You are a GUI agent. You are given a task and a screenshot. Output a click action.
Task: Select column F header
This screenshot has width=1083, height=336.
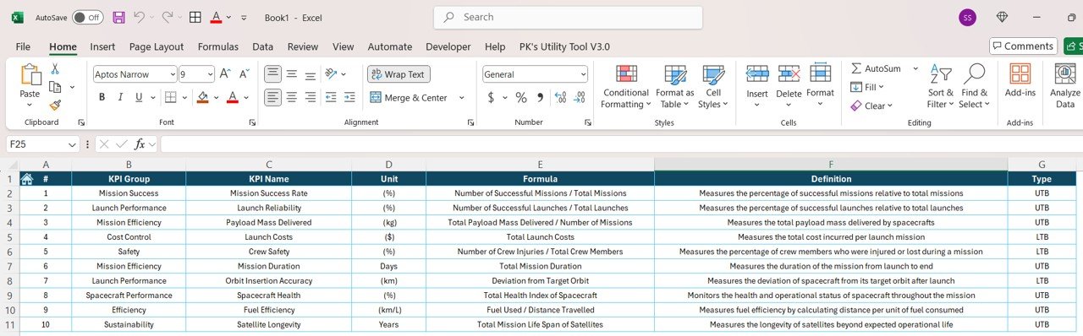coord(831,164)
